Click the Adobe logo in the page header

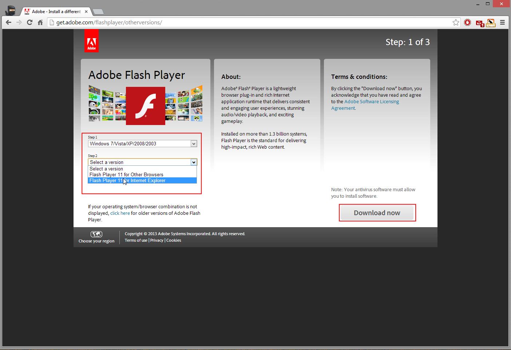(x=91, y=40)
